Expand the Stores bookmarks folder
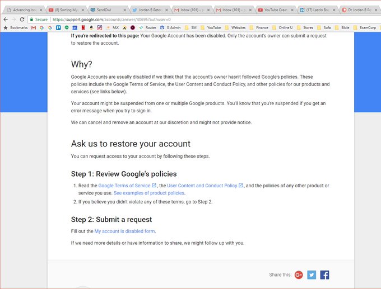381x289 pixels. coord(305,27)
